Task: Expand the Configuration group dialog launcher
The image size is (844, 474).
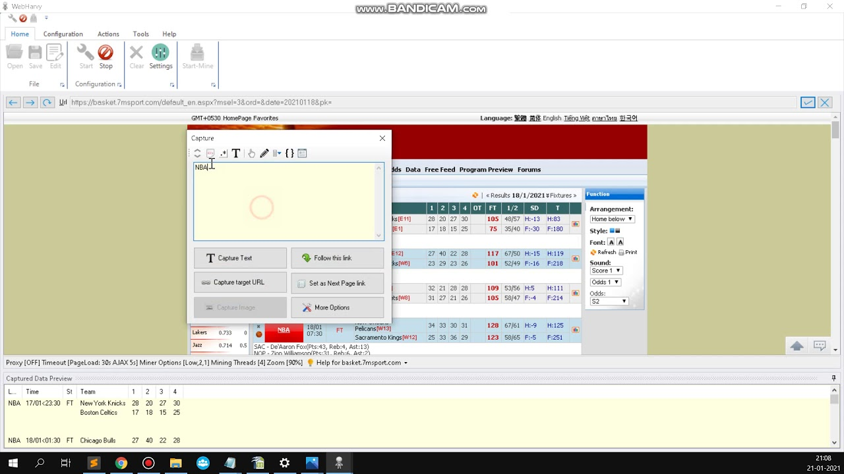Action: (119, 85)
